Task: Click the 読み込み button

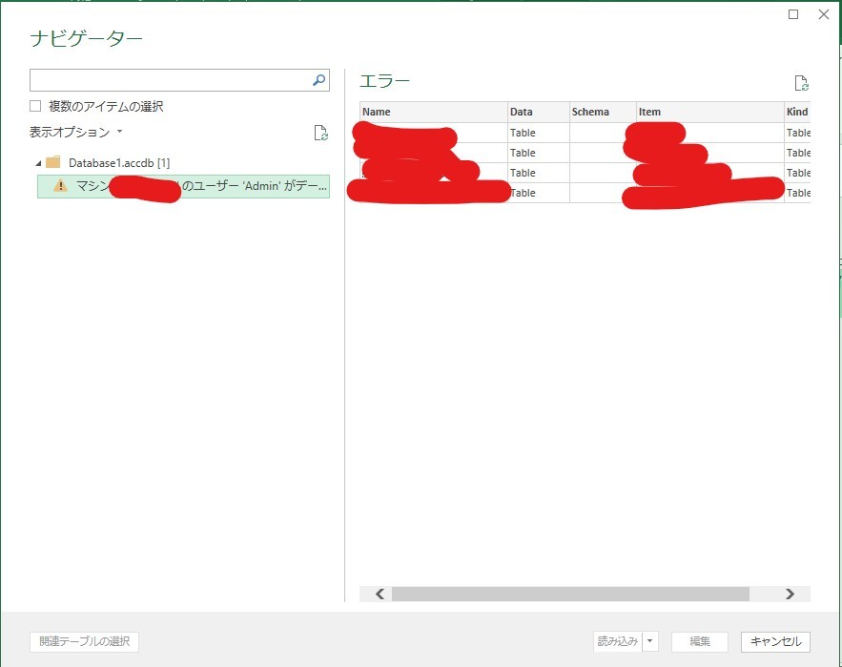Action: (618, 641)
